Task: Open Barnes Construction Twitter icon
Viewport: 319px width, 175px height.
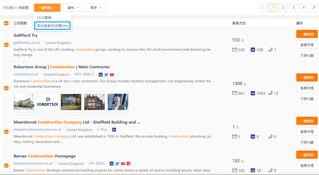Action: pos(117,164)
